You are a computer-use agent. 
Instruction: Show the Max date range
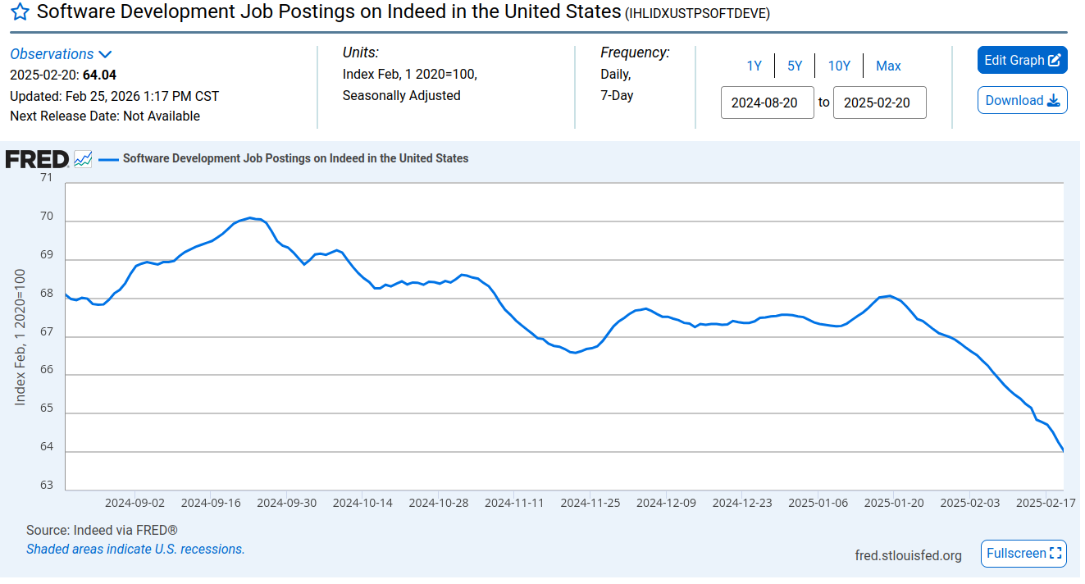pyautogui.click(x=888, y=66)
